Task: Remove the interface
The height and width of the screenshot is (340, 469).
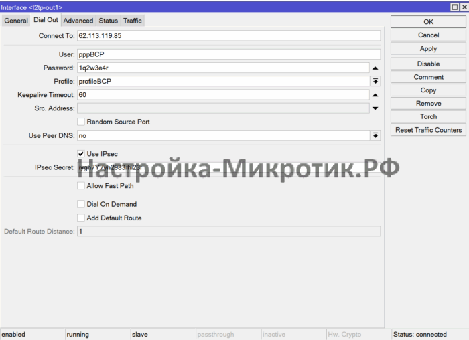Action: [x=428, y=103]
